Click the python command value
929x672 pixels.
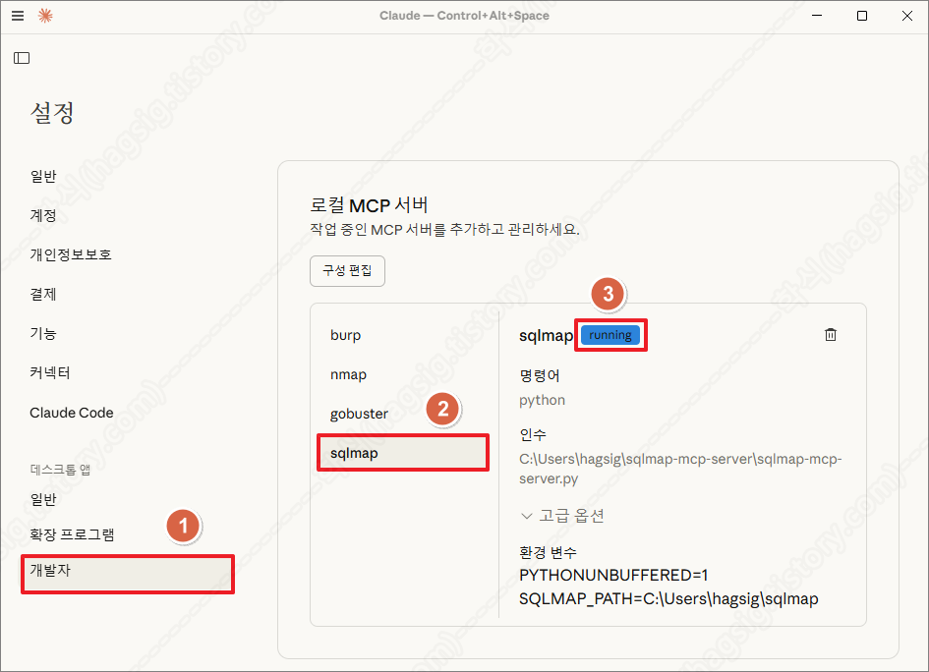(x=542, y=400)
